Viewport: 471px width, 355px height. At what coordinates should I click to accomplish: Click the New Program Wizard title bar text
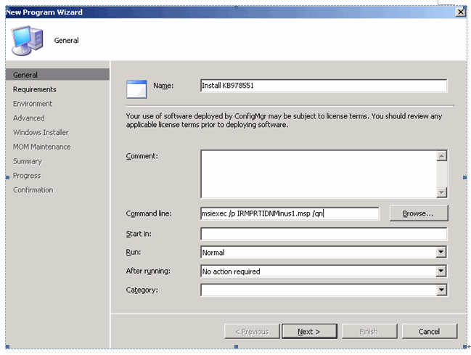coord(44,12)
